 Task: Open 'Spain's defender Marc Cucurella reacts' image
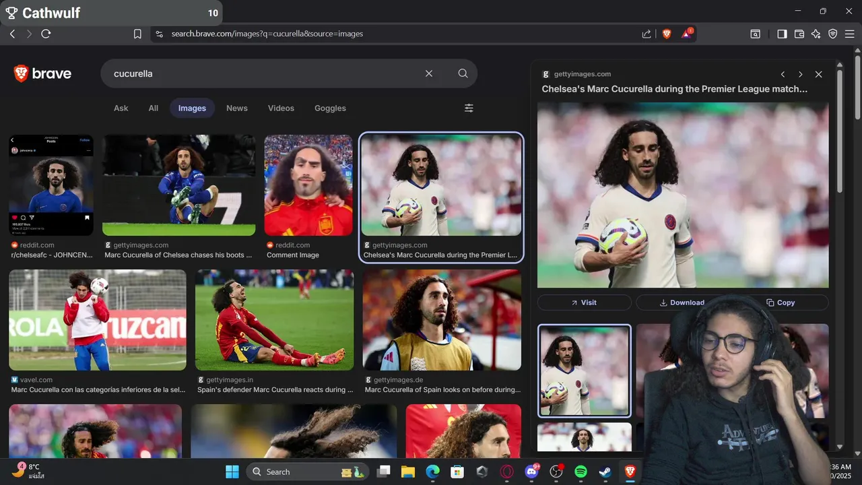coord(274,320)
